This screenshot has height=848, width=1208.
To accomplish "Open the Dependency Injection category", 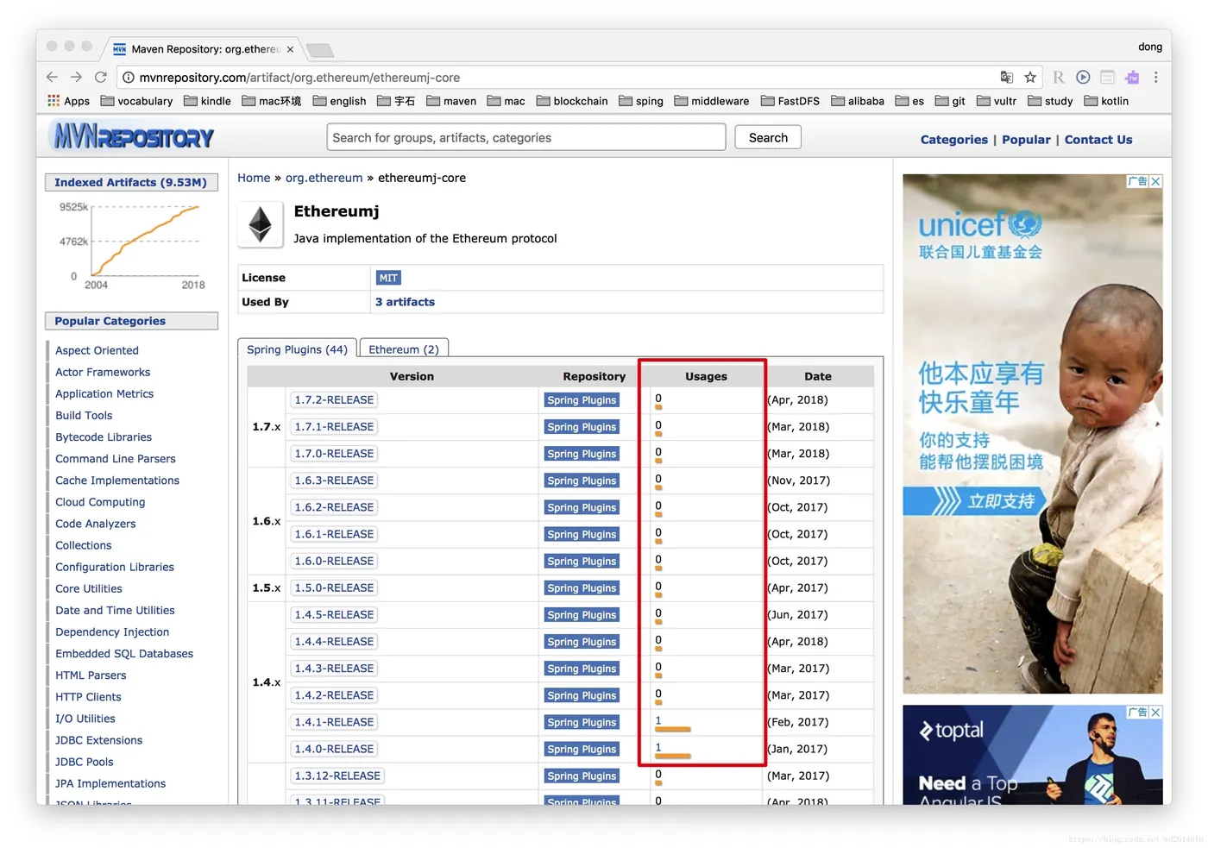I will click(112, 632).
